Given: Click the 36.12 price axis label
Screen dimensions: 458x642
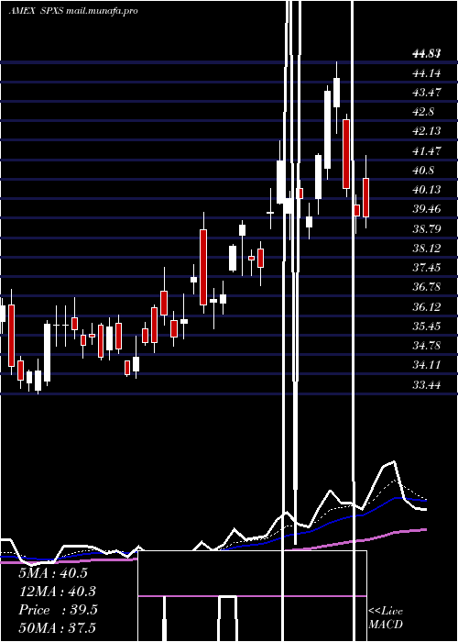Looking at the screenshot, I should (x=427, y=306).
